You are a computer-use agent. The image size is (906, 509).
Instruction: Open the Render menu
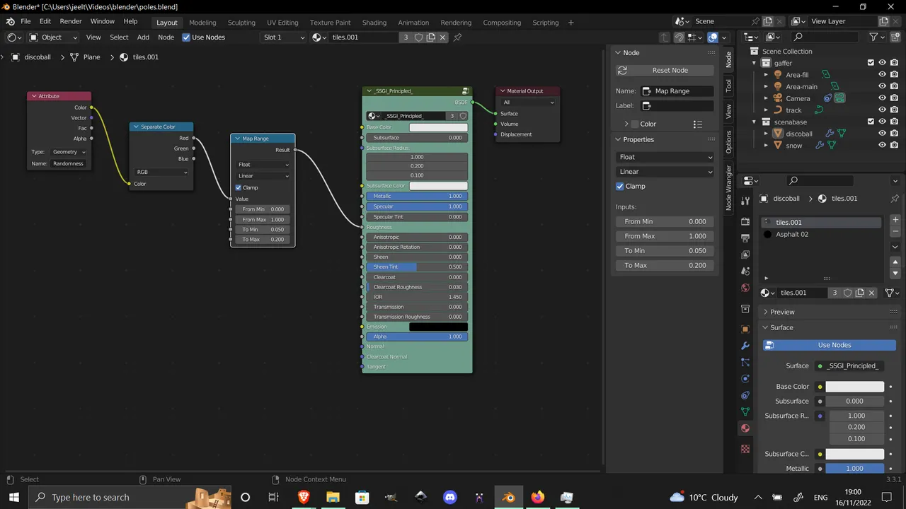pyautogui.click(x=71, y=22)
